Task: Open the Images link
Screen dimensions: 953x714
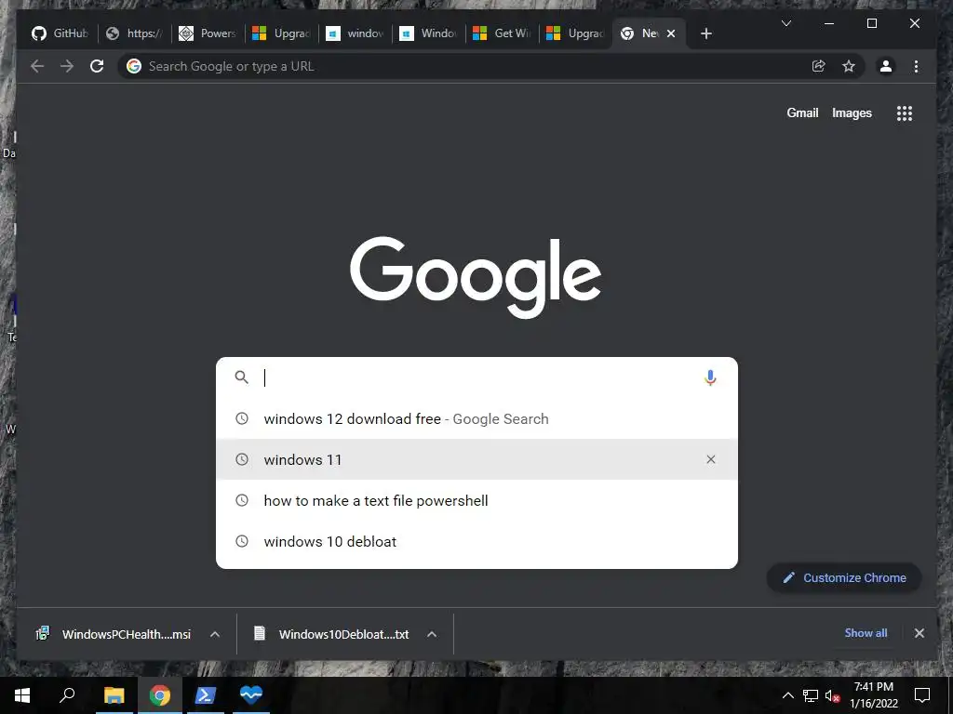Action: pyautogui.click(x=852, y=112)
